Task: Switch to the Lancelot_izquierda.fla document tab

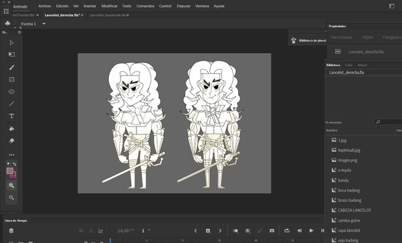Action: (108, 15)
